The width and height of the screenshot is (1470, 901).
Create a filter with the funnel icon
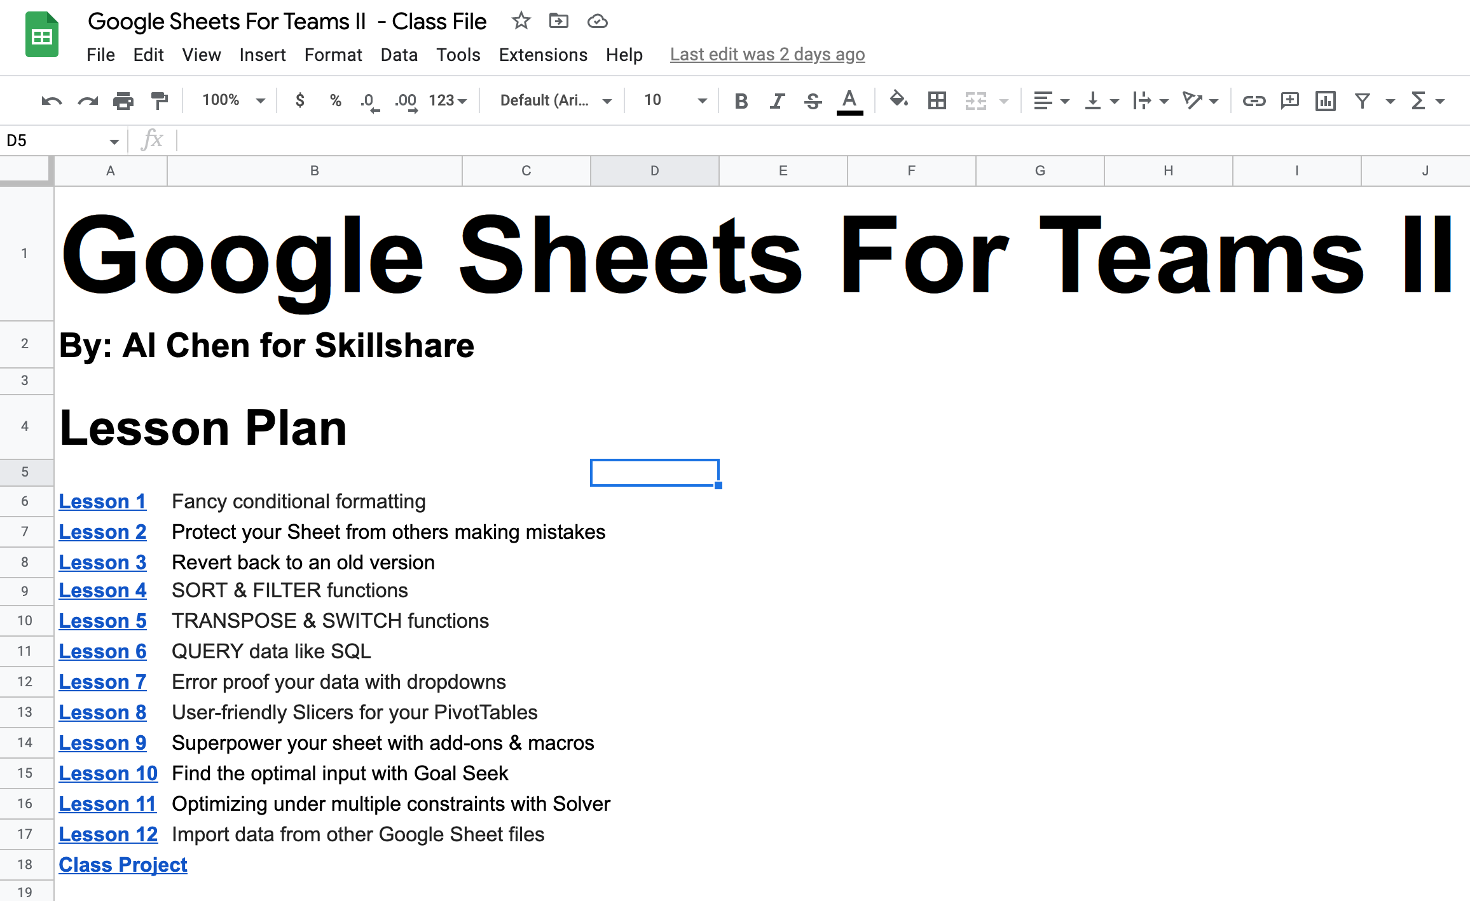(x=1362, y=100)
